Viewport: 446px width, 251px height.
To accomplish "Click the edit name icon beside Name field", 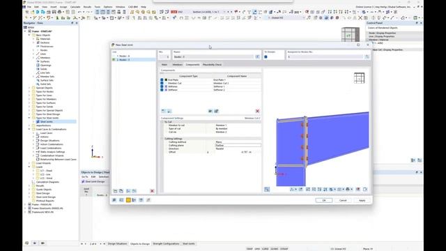I will point(257,56).
